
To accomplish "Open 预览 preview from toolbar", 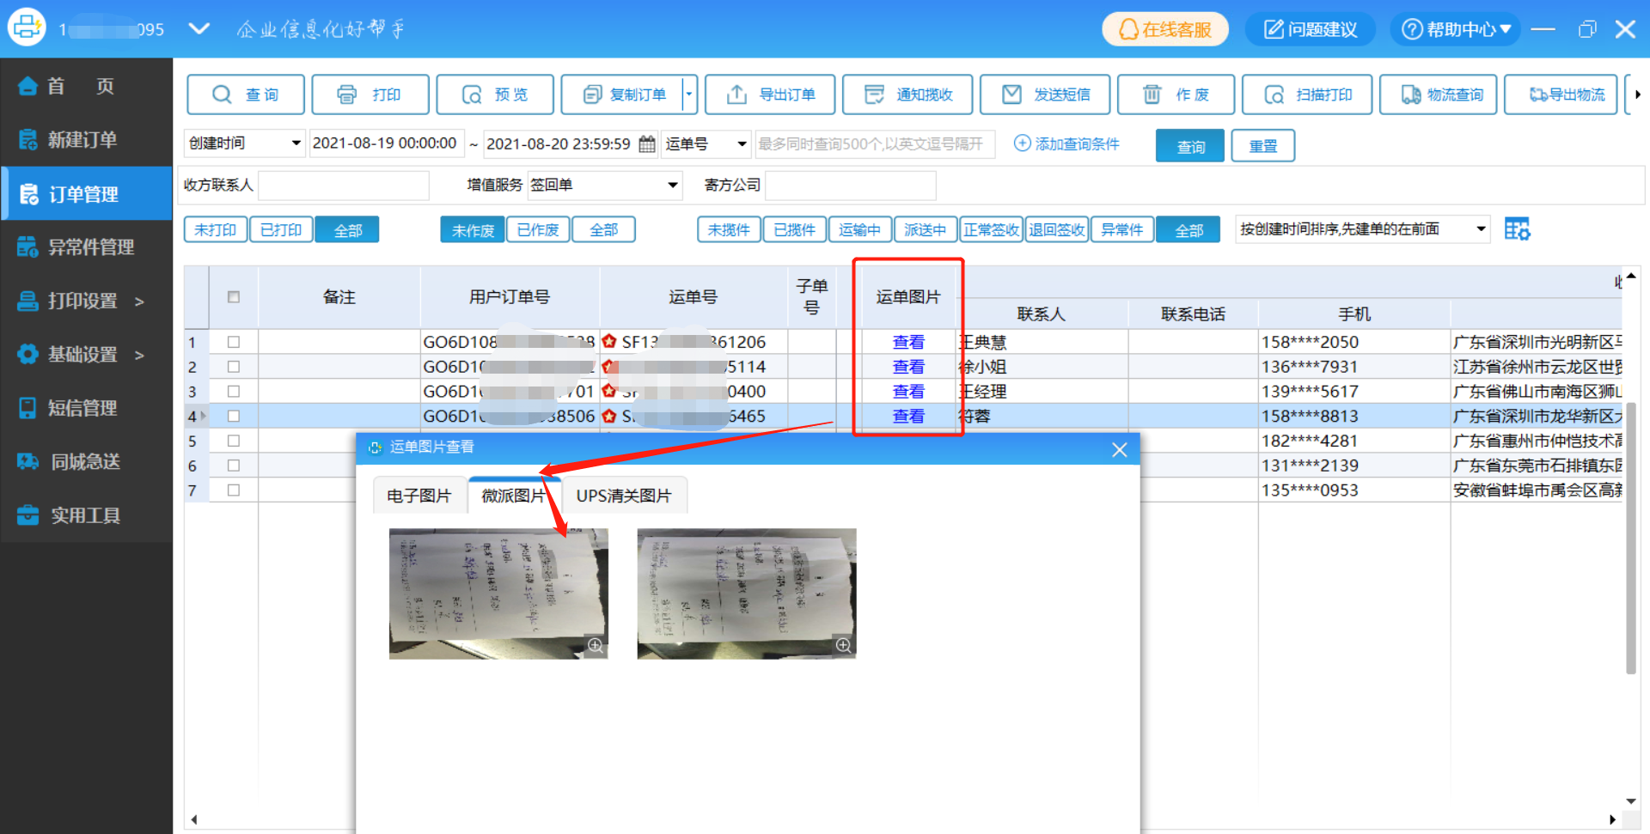I will coord(495,94).
